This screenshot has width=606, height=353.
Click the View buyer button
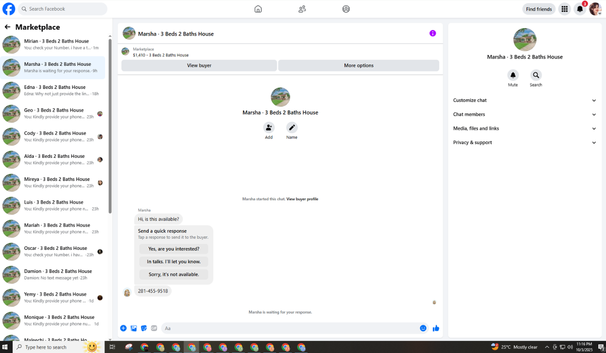coord(199,65)
